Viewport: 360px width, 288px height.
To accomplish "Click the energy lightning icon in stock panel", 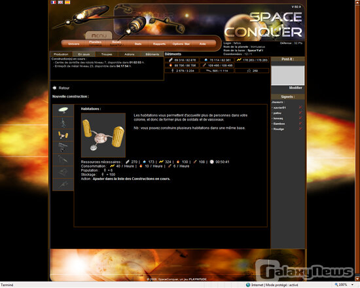I will (239, 60).
